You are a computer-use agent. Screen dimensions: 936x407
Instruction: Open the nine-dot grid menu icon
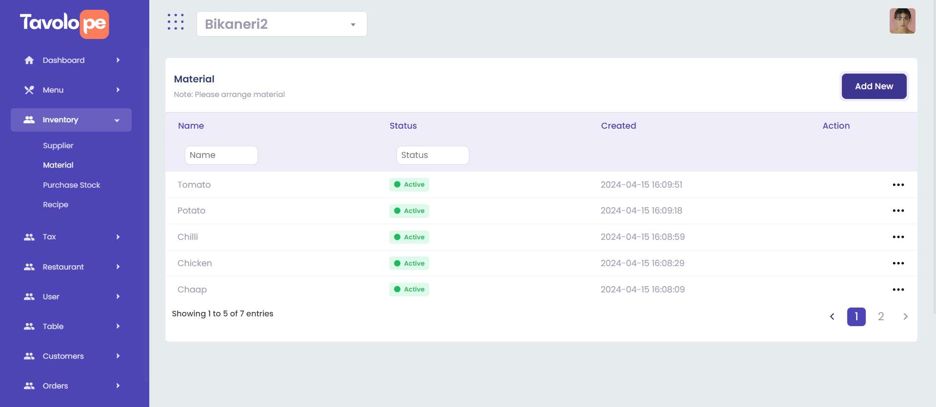coord(176,22)
